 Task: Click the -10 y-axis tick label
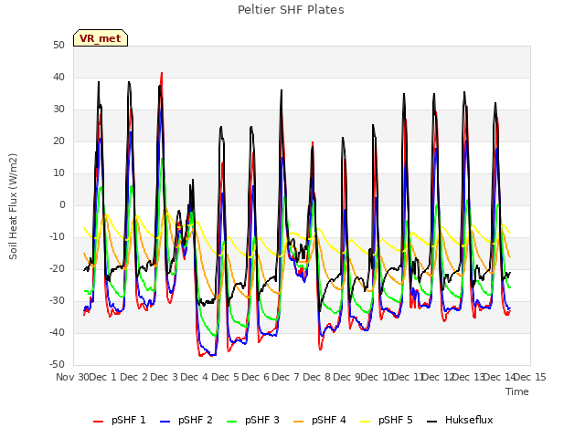[58, 237]
